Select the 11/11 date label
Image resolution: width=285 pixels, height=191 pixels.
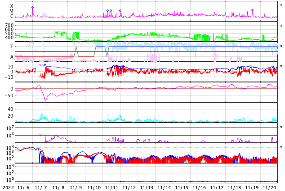click(111, 187)
